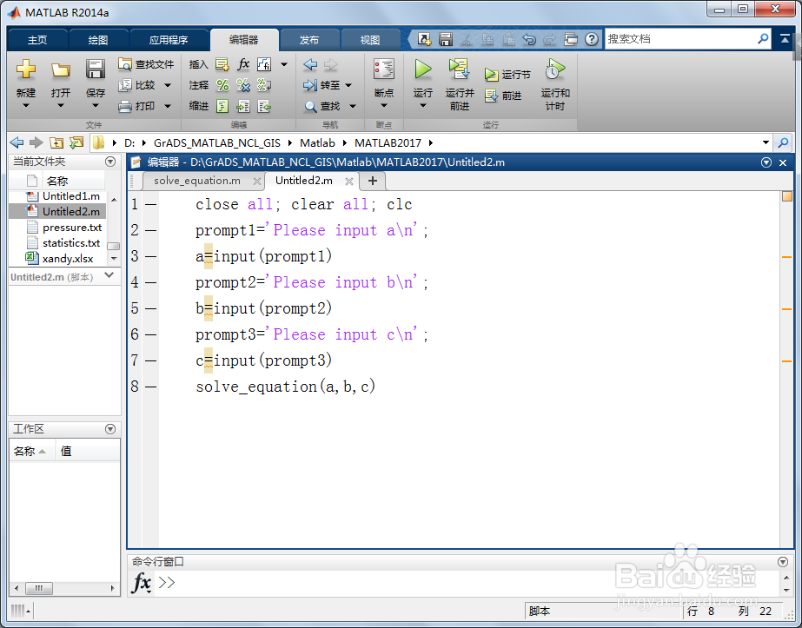Click Run and Advance (运行并前进)
Image resolution: width=802 pixels, height=628 pixels.
[x=460, y=84]
